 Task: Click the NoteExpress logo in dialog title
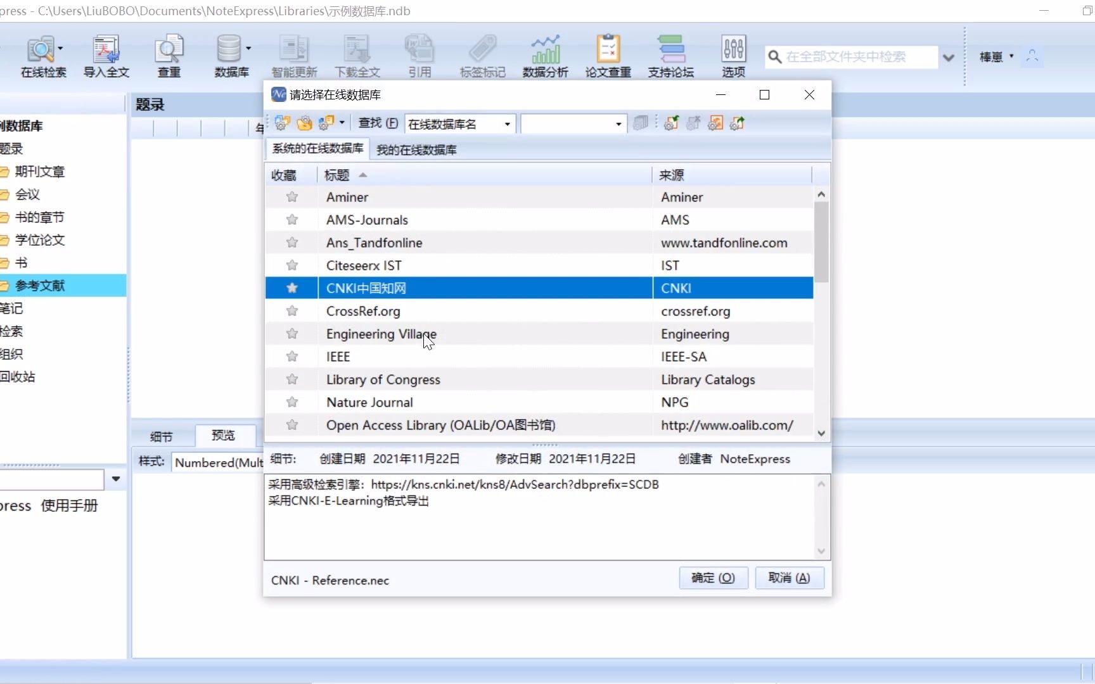coord(278,94)
